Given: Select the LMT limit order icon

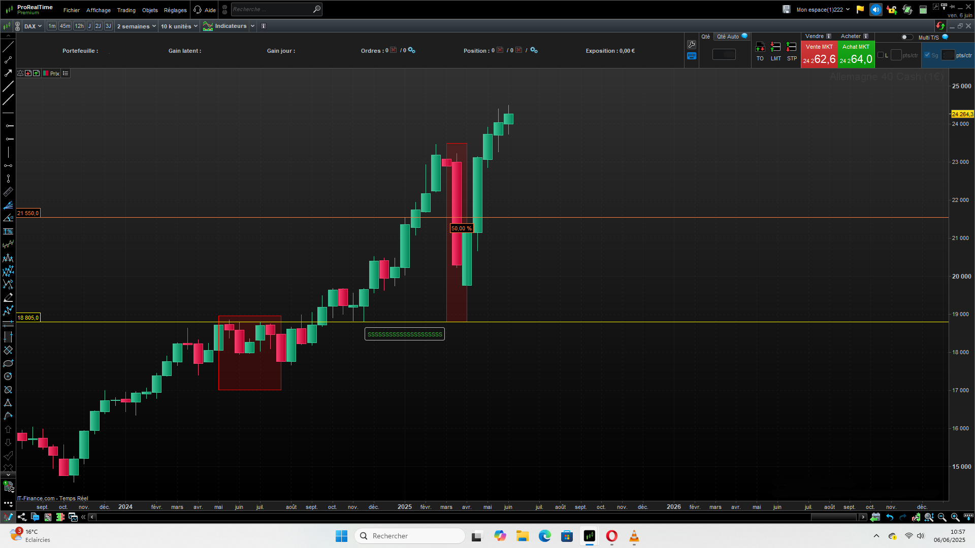Looking at the screenshot, I should [775, 48].
